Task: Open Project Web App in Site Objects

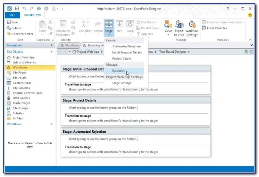Action: (23, 58)
